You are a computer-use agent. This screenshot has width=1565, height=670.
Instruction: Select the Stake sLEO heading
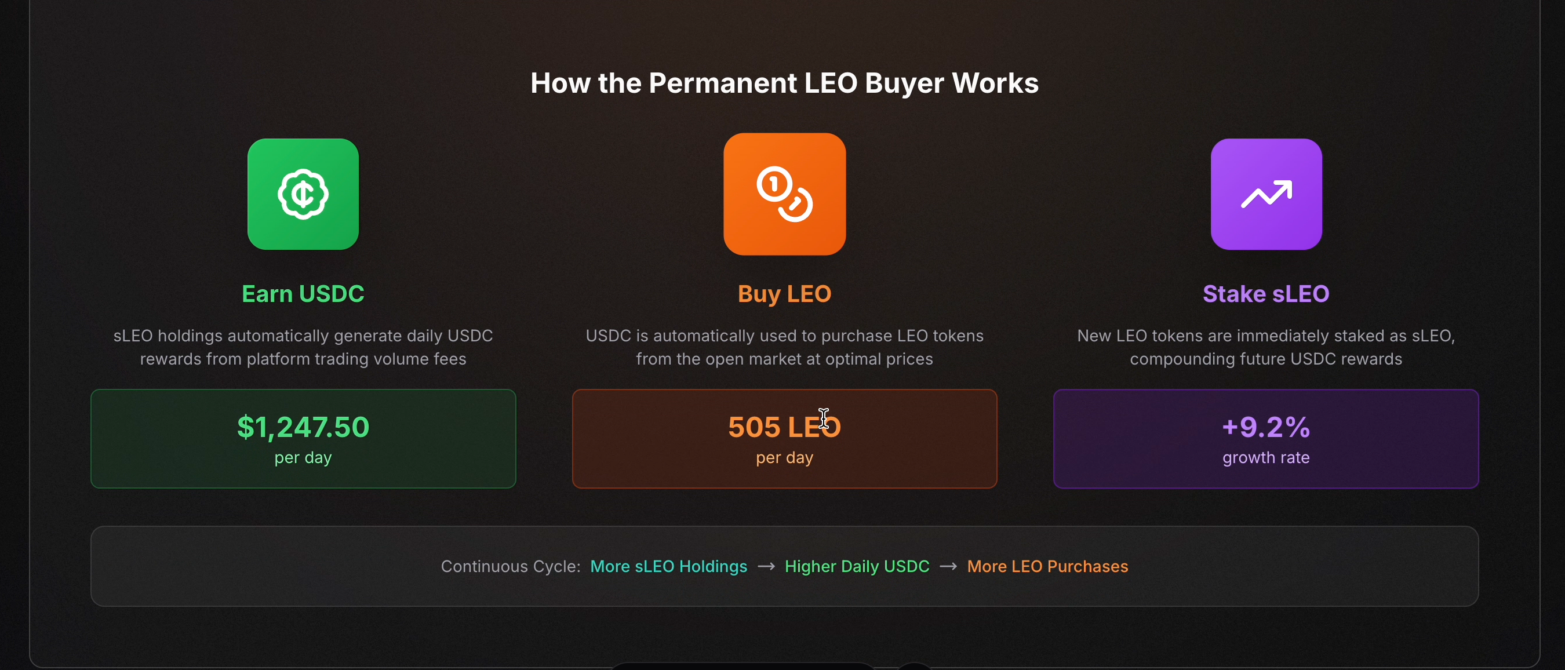click(1265, 294)
